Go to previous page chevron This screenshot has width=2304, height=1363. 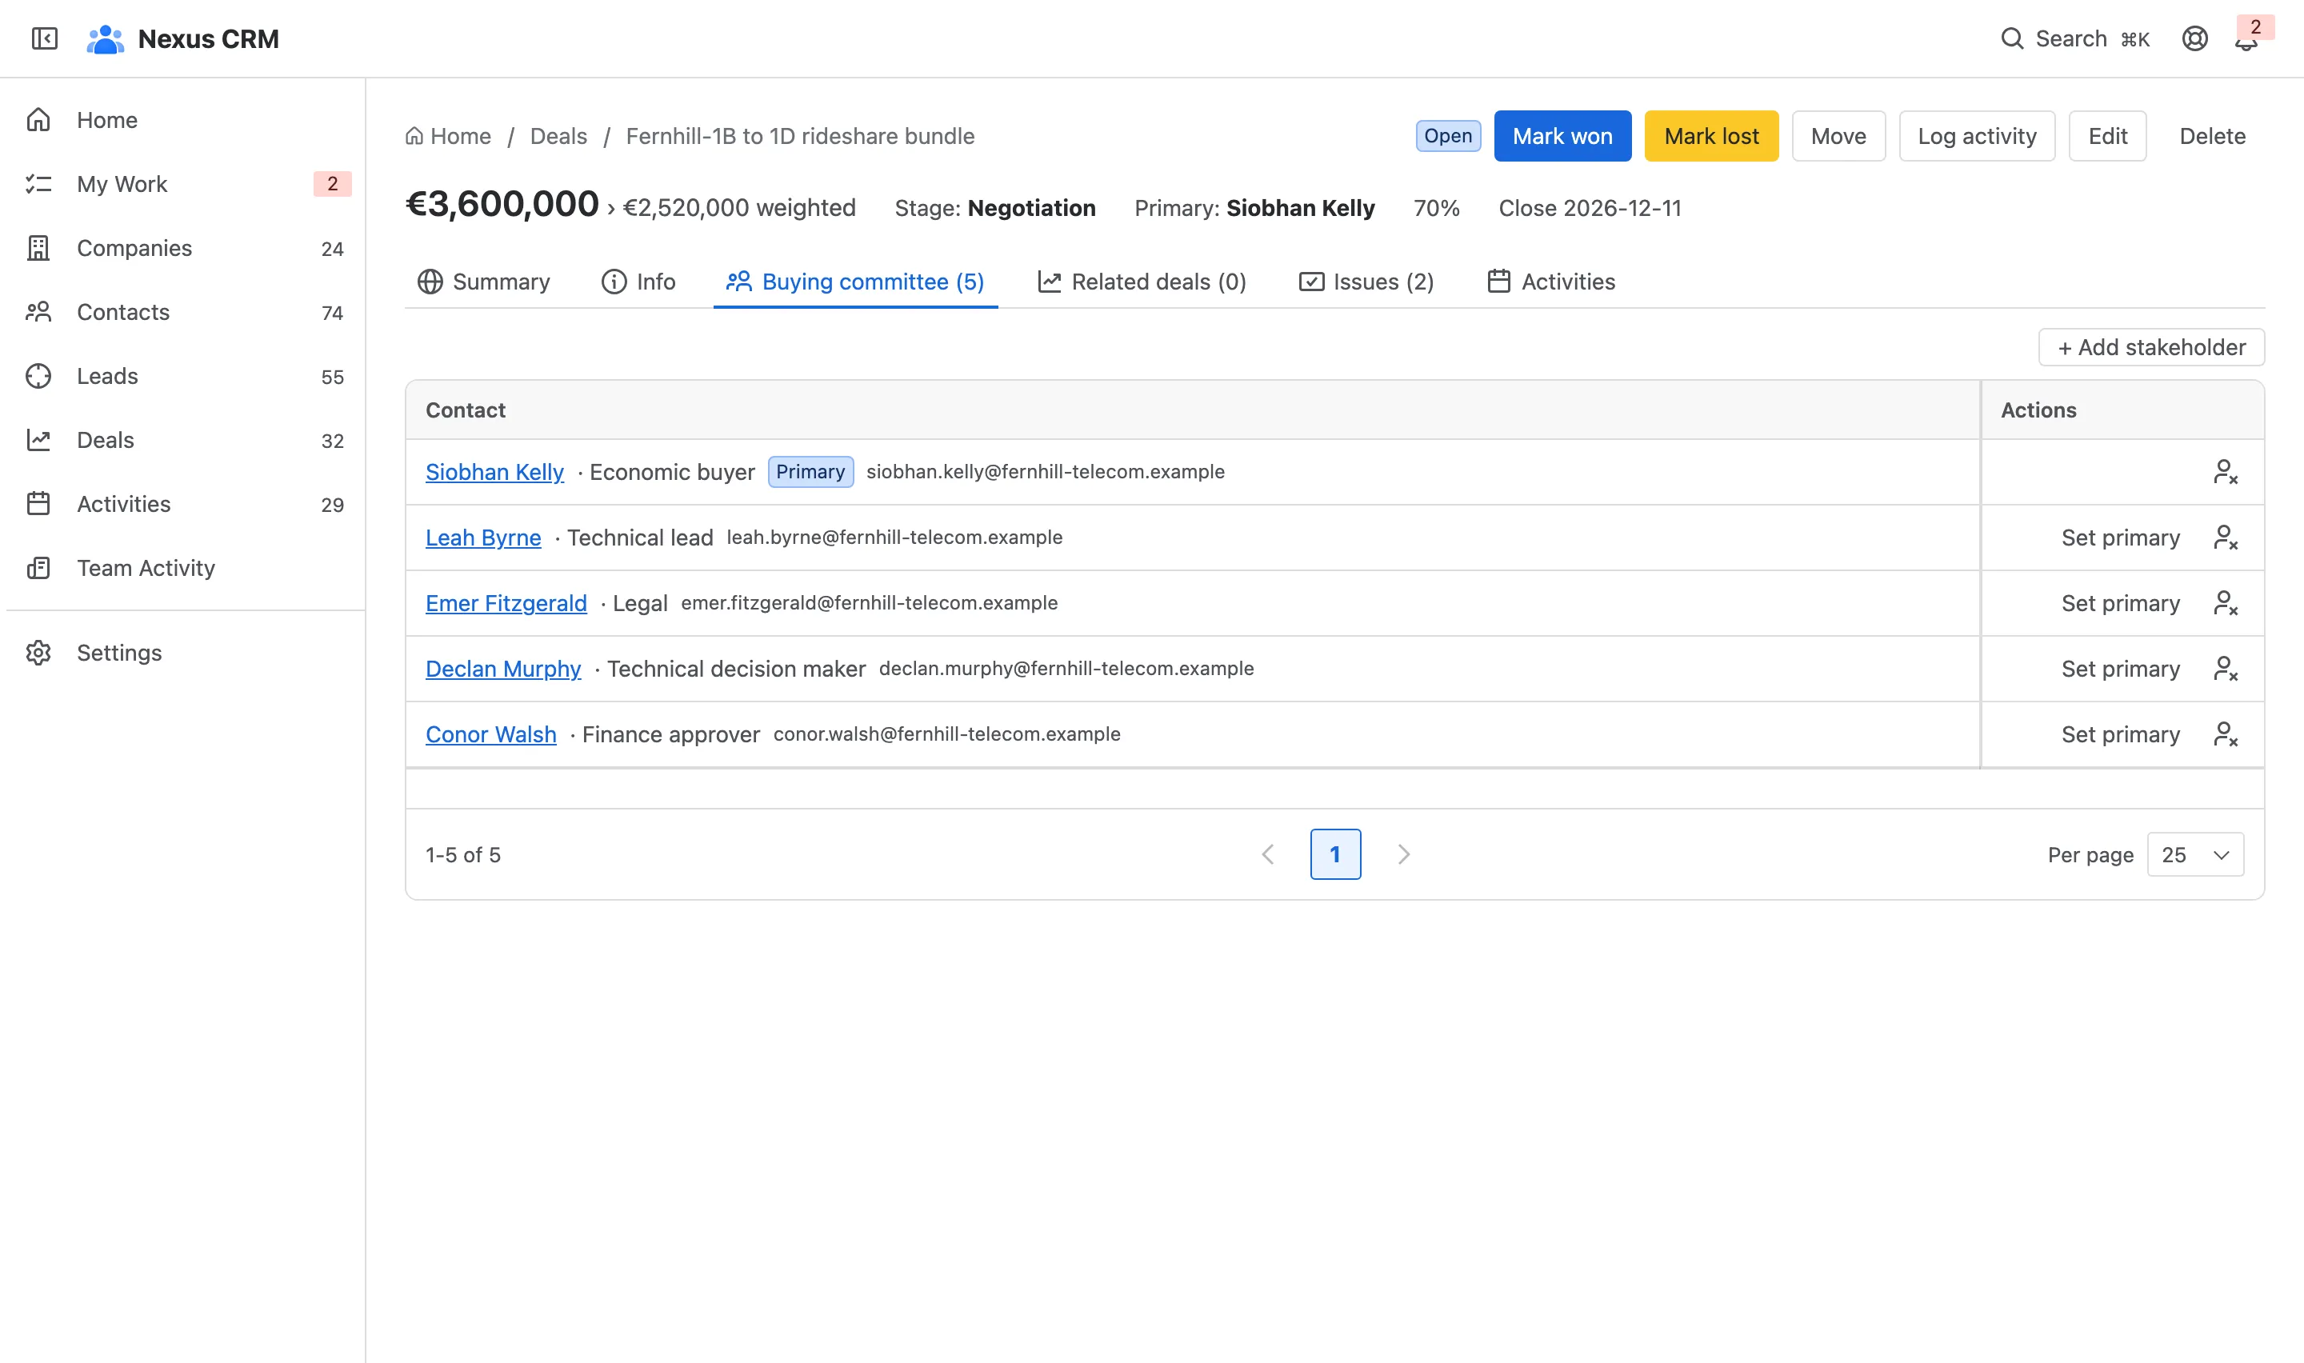(1268, 855)
